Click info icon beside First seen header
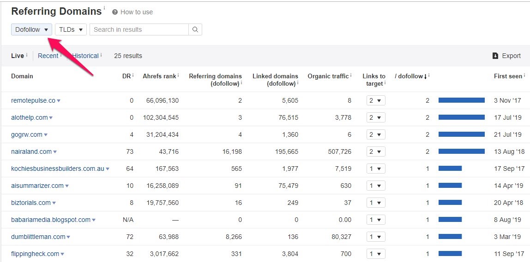Image resolution: width=530 pixels, height=262 pixels. [524, 76]
